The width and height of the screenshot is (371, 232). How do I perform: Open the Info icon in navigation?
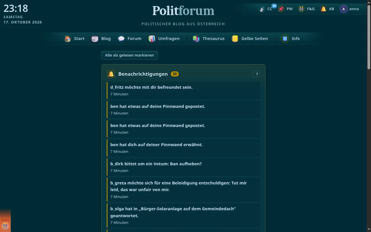285,39
